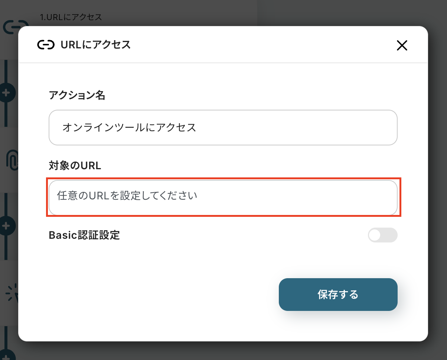Click the plus button below the paperclip step

pyautogui.click(x=6, y=225)
